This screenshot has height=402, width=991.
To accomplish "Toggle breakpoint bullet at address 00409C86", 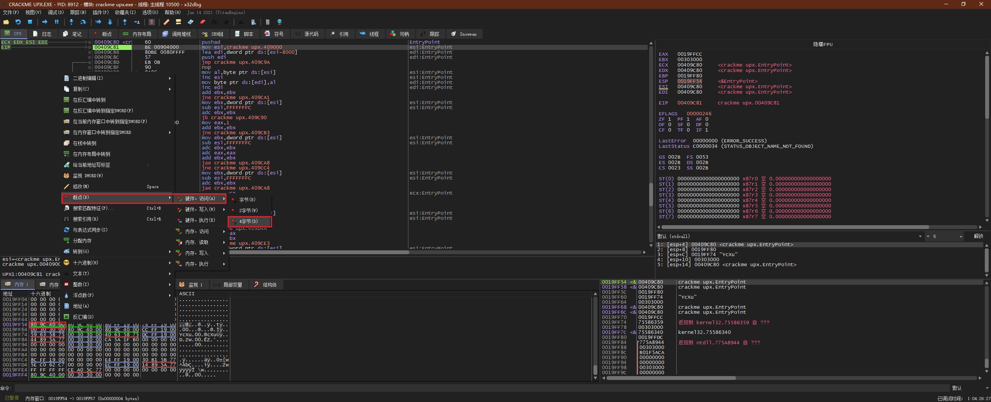I will [89, 52].
